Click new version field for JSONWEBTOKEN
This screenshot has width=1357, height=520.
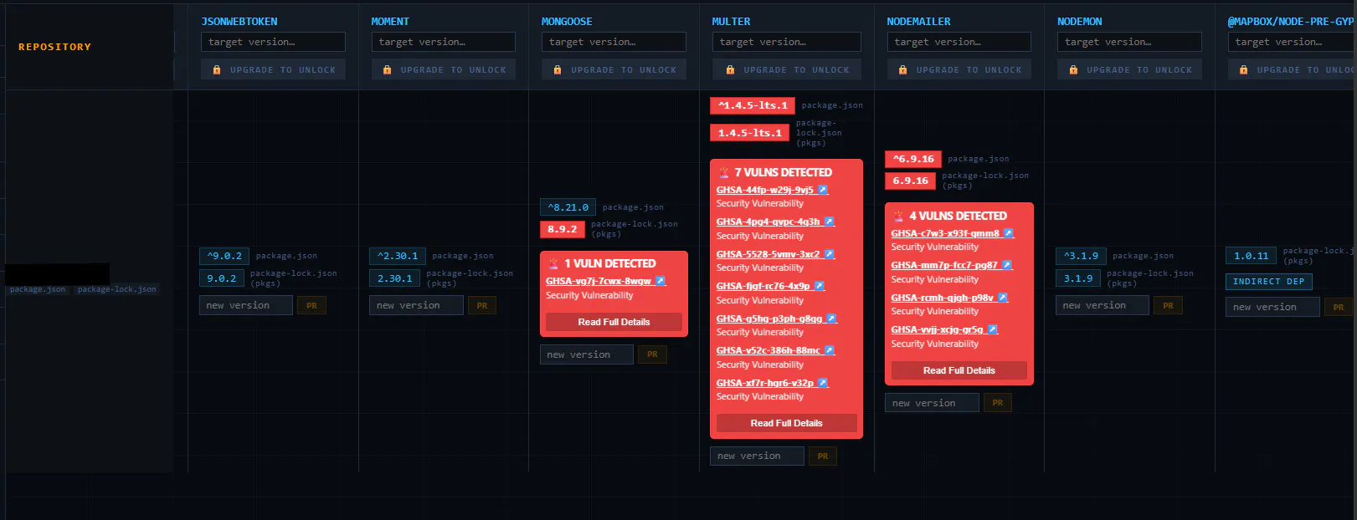coord(246,306)
